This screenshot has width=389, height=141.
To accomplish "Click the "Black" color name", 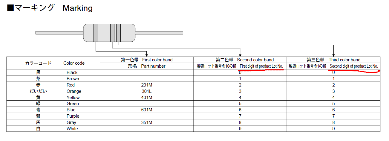I will [x=72, y=72].
